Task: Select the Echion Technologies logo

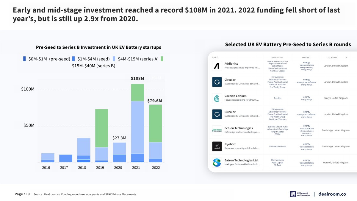Action: (217, 130)
